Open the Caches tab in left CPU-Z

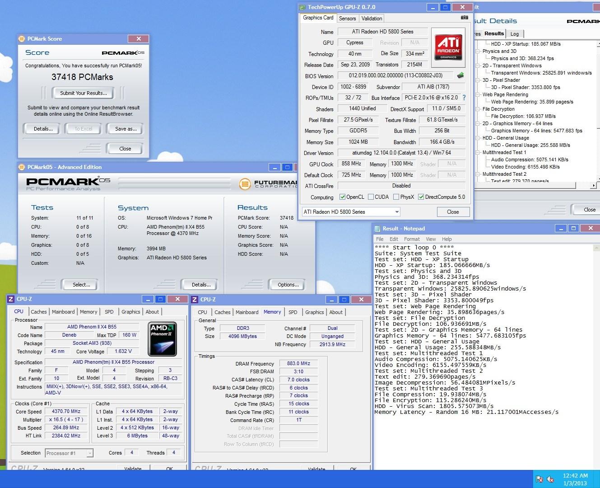(39, 312)
